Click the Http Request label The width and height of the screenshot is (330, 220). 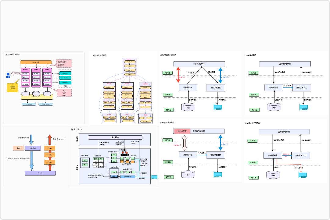(23, 138)
